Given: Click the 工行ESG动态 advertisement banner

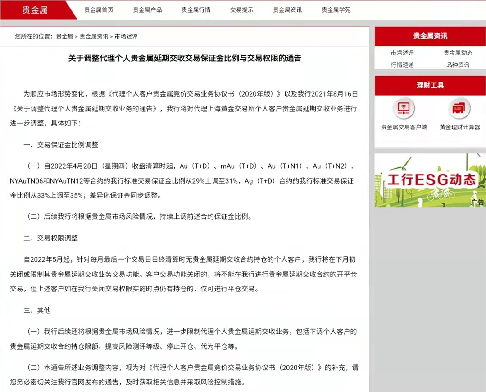Looking at the screenshot, I should (x=430, y=180).
